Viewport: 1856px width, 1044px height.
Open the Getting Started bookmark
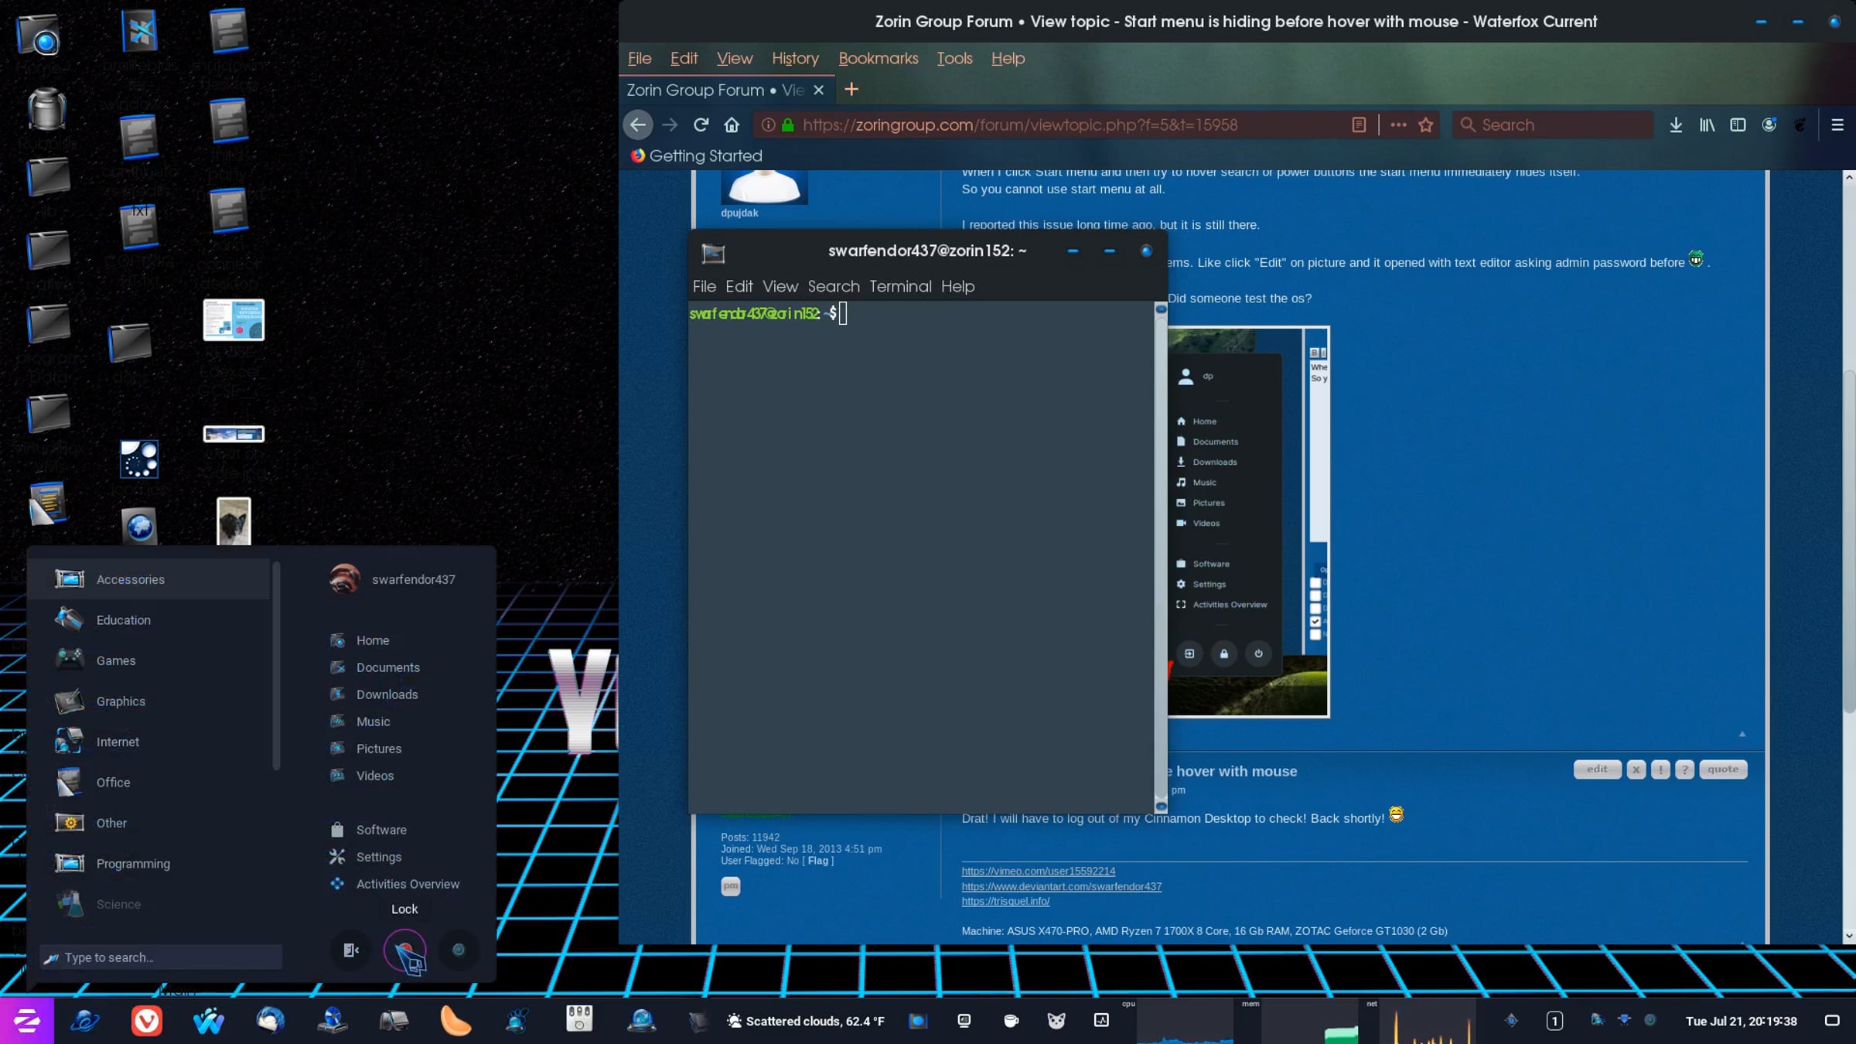click(x=696, y=155)
